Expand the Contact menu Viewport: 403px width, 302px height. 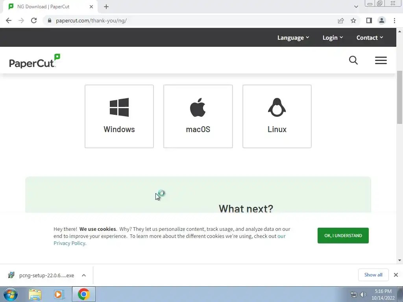[370, 37]
